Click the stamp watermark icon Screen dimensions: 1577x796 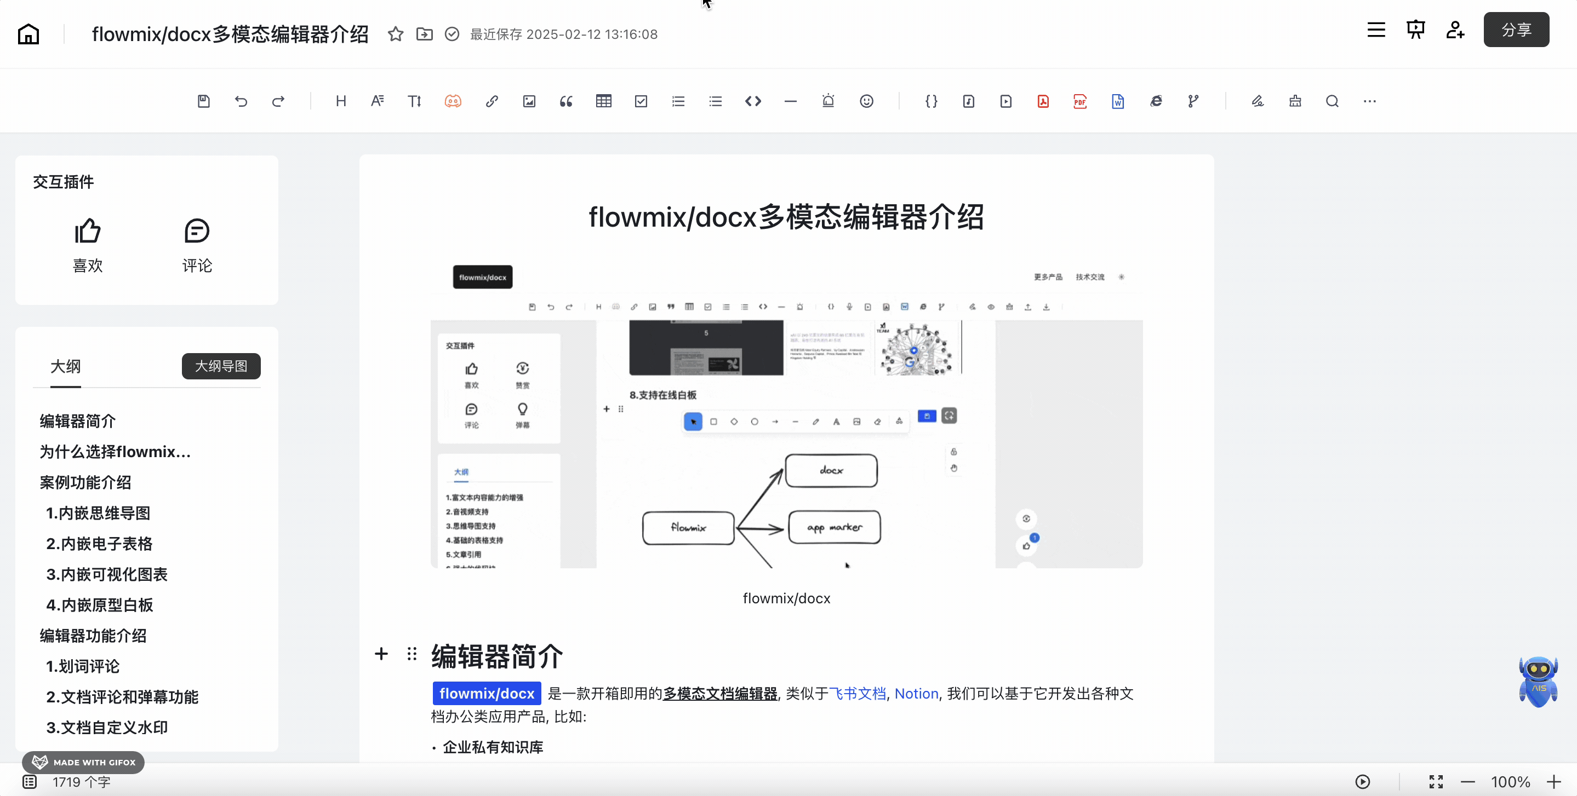click(1295, 101)
